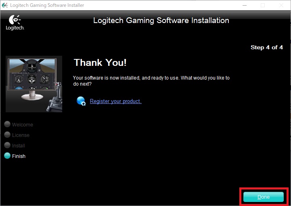Open the Register your product link
Screen dimensions: 291x206
tap(115, 101)
